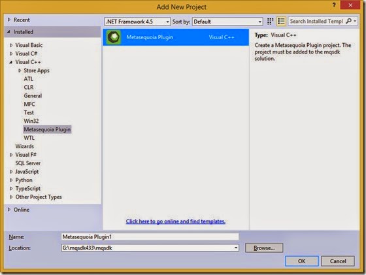Select Wizards category
366x275 pixels.
(25, 146)
